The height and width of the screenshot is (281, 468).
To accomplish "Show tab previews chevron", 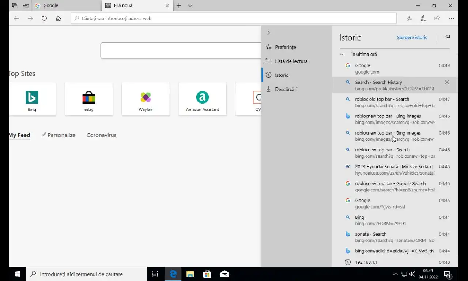I will [190, 5].
